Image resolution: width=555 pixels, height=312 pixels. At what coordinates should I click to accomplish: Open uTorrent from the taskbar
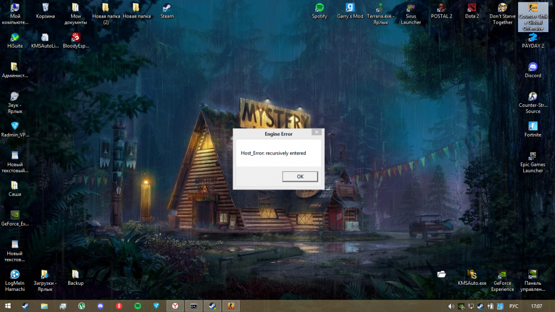click(x=82, y=306)
